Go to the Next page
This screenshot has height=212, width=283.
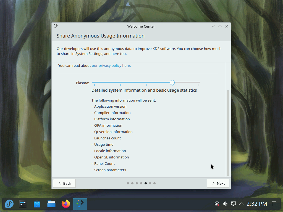[218, 183]
